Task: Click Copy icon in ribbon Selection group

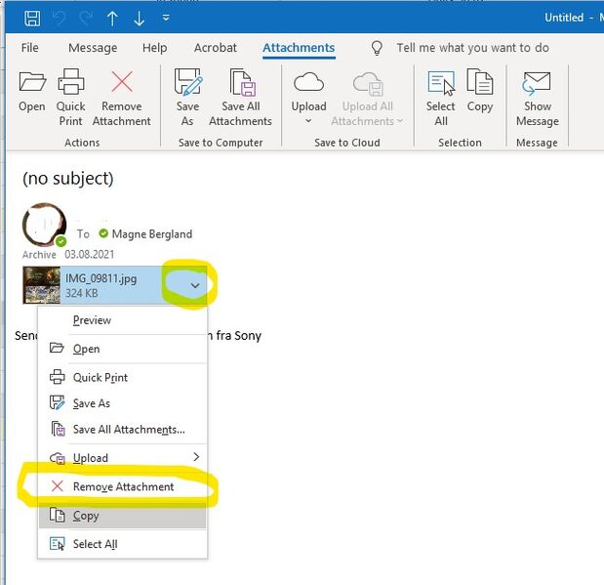Action: [480, 91]
